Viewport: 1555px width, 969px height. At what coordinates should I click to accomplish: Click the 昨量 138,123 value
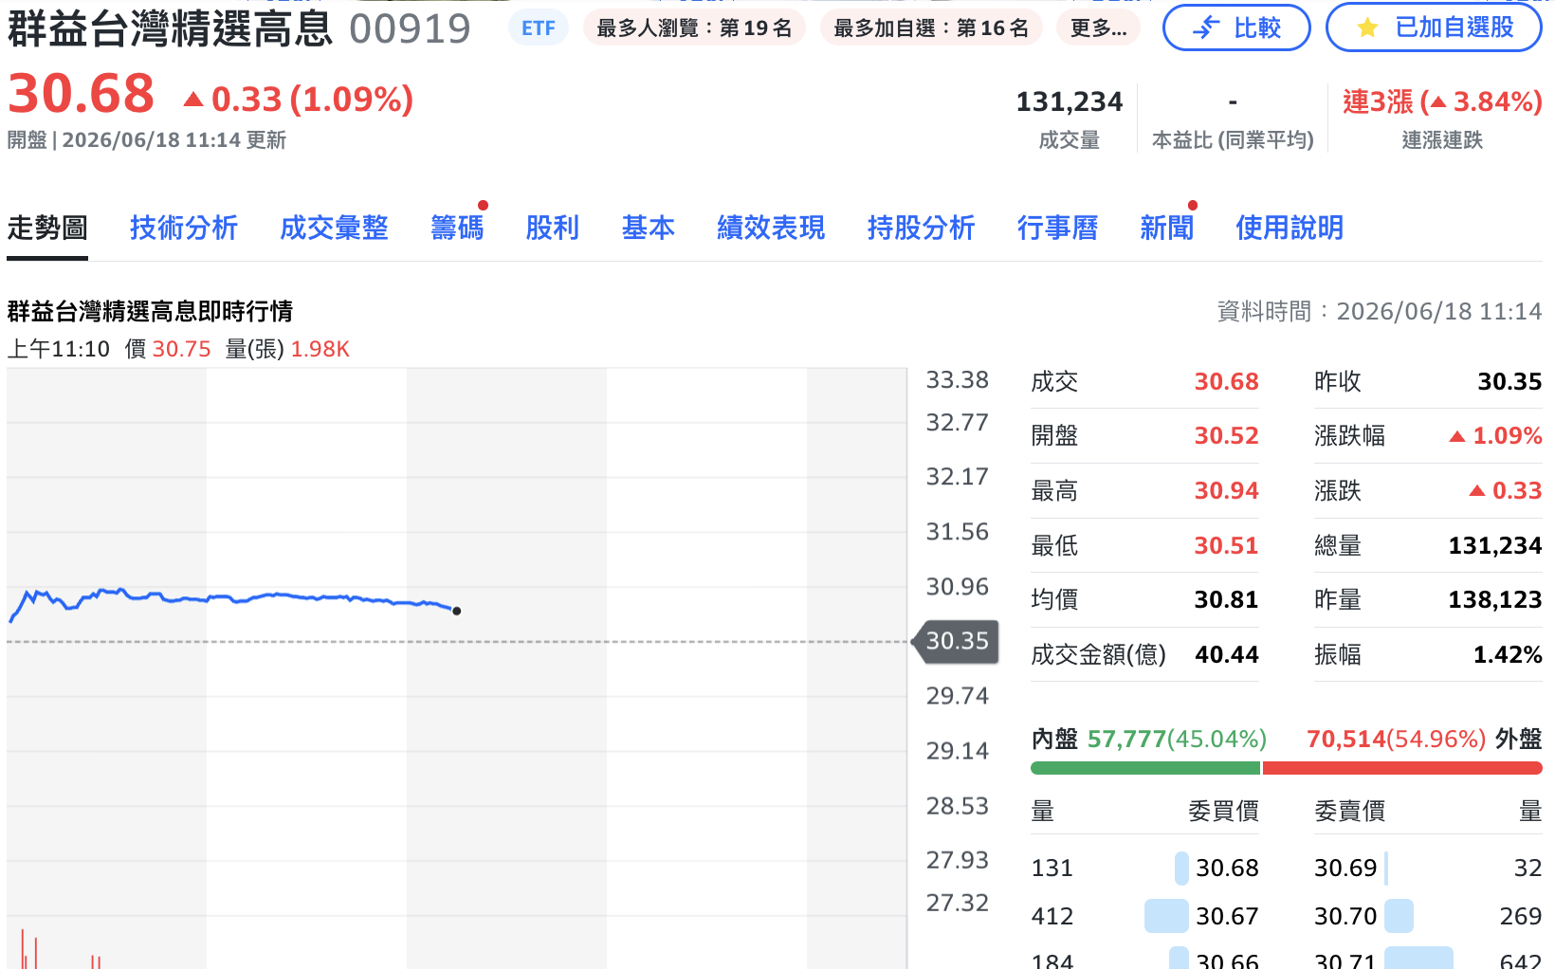coord(1495,599)
